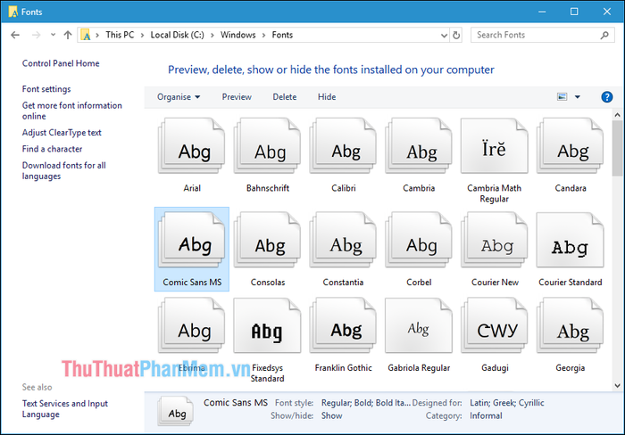The height and width of the screenshot is (435, 625).
Task: Expand the chevron after Local Disk (C:)
Action: tap(212, 35)
